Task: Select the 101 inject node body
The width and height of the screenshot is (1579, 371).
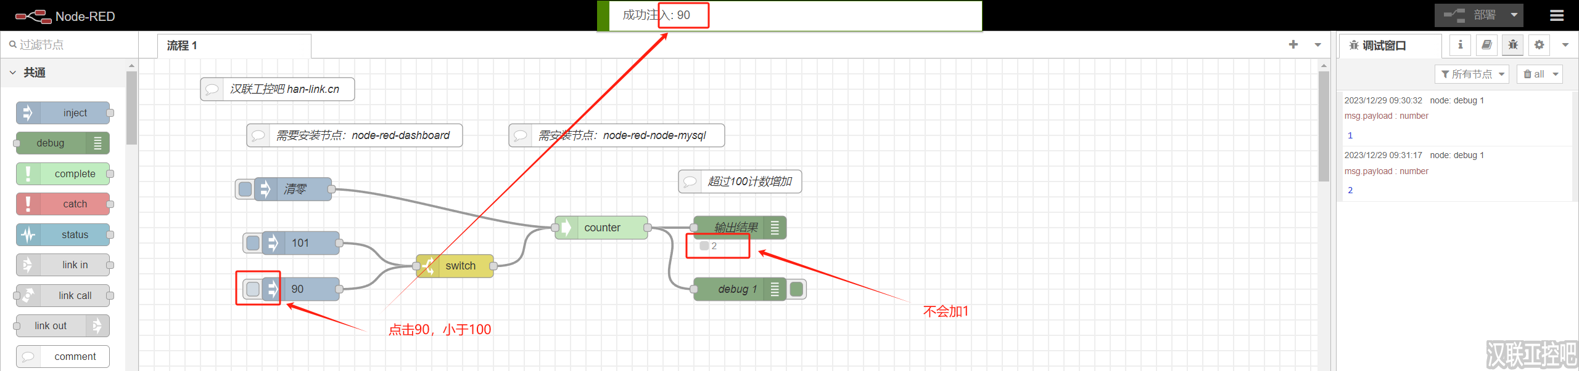Action: coord(300,243)
